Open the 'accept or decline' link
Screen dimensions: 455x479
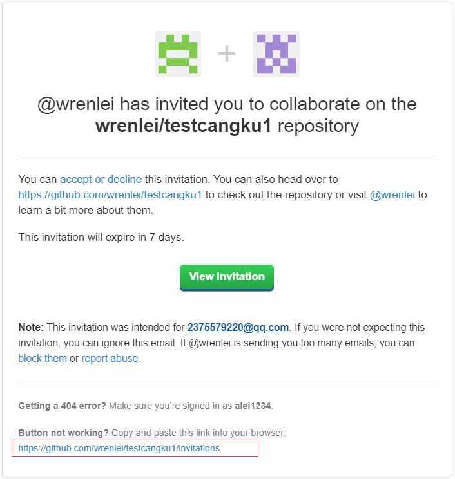(x=101, y=179)
